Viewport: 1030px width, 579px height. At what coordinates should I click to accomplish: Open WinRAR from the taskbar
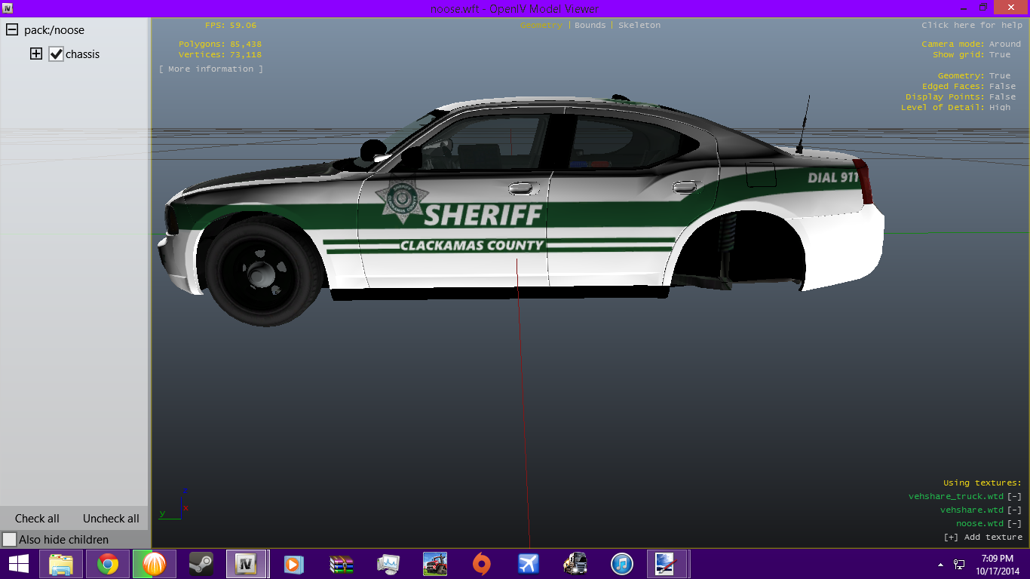click(342, 564)
